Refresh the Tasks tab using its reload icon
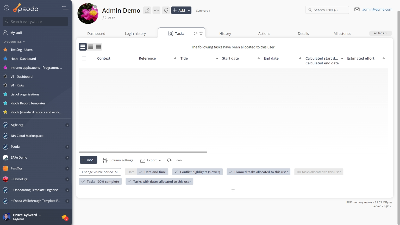Viewport: 400px width, 225px height. pos(195,33)
